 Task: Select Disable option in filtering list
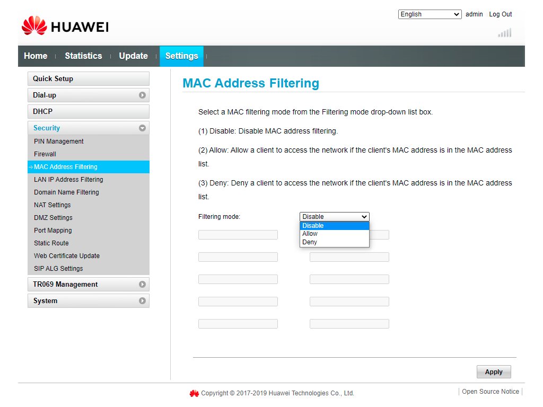tap(313, 226)
